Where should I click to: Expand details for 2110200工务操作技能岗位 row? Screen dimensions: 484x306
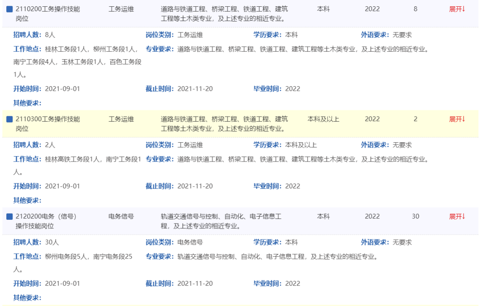pos(457,9)
